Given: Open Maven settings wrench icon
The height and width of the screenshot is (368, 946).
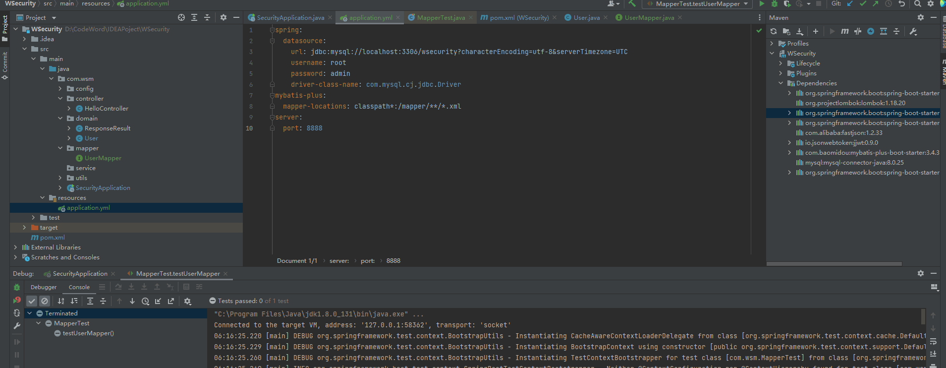Looking at the screenshot, I should [913, 31].
